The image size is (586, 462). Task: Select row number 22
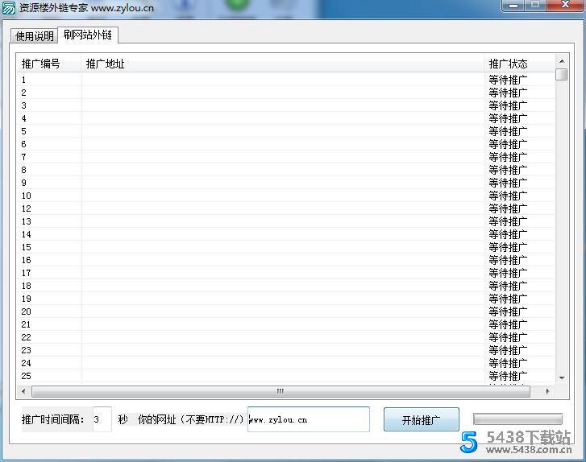point(286,337)
